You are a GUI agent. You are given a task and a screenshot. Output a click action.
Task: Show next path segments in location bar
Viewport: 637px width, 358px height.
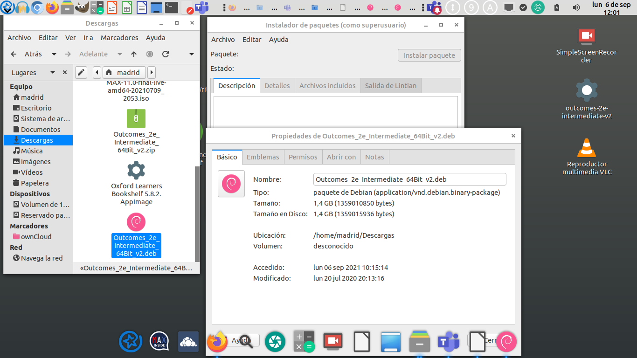[x=151, y=73]
